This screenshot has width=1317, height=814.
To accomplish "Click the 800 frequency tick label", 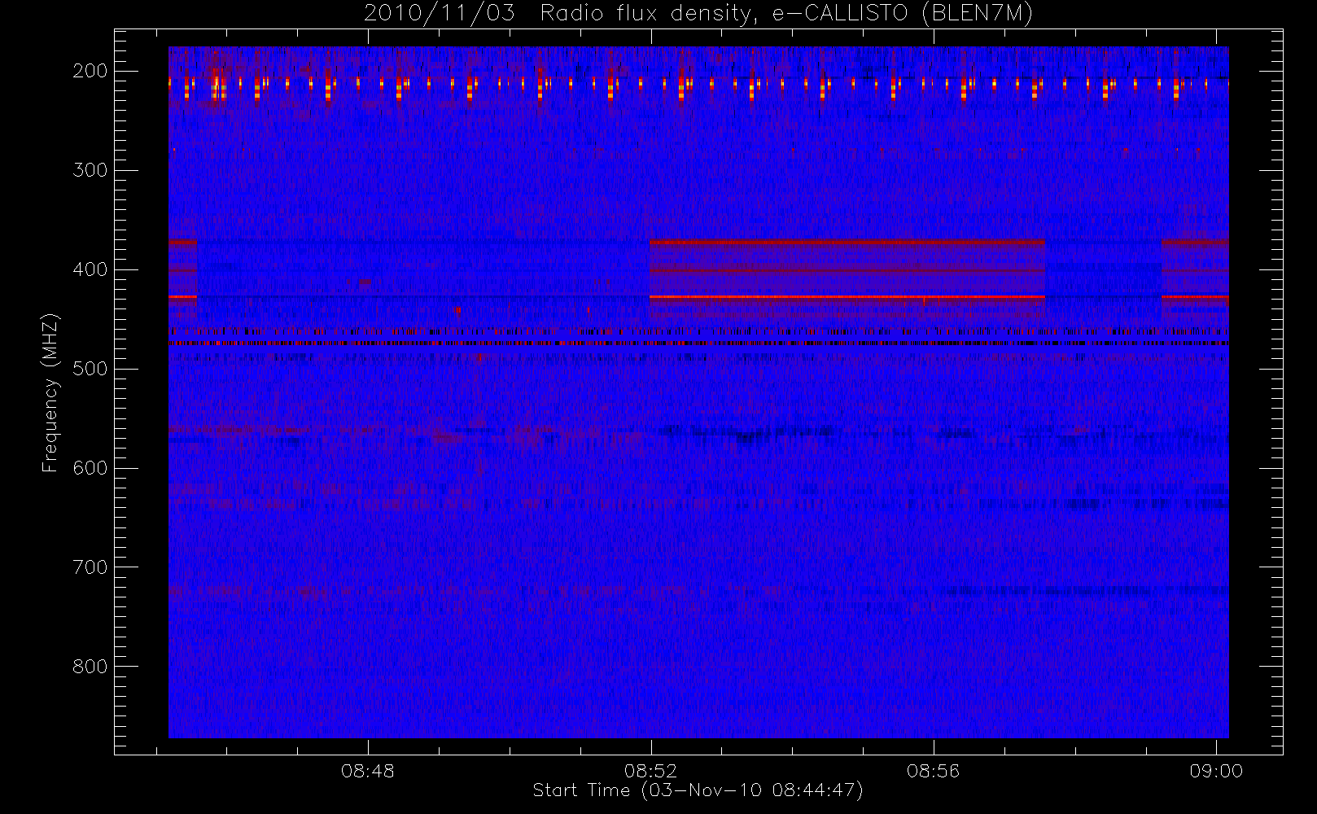I will (x=90, y=667).
